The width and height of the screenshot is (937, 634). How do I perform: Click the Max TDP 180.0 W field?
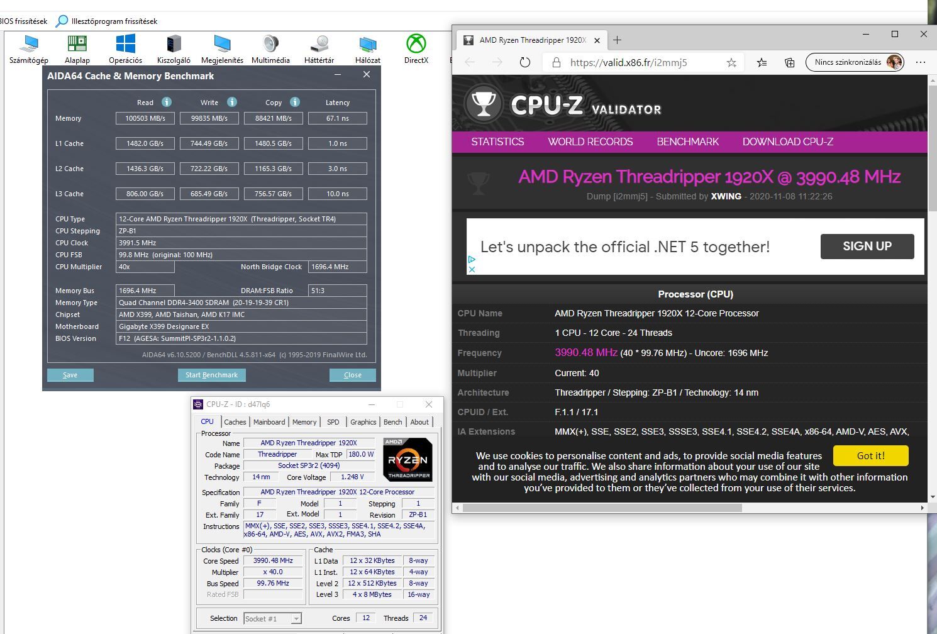361,454
